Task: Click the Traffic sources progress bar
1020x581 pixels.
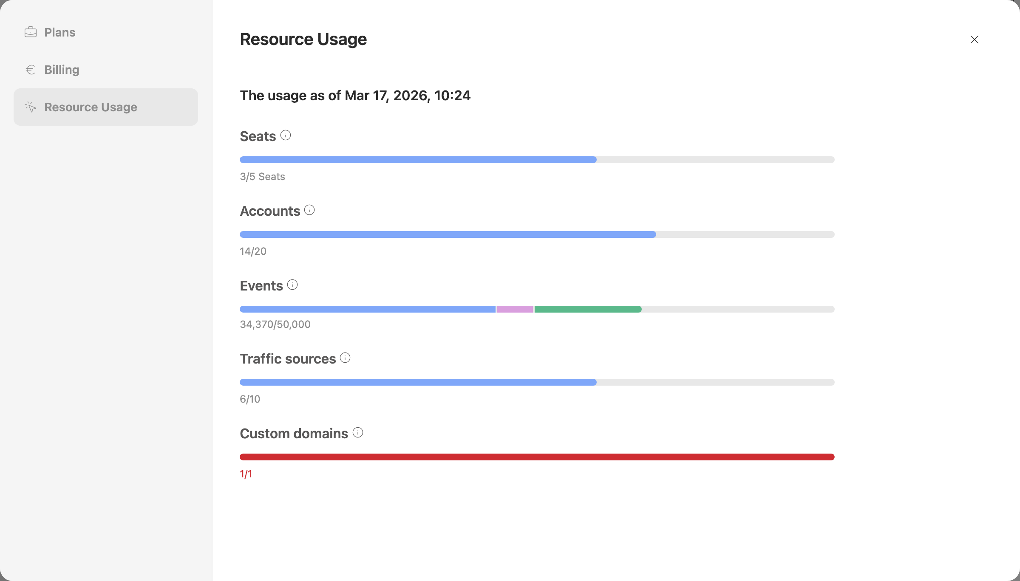Action: pos(537,382)
